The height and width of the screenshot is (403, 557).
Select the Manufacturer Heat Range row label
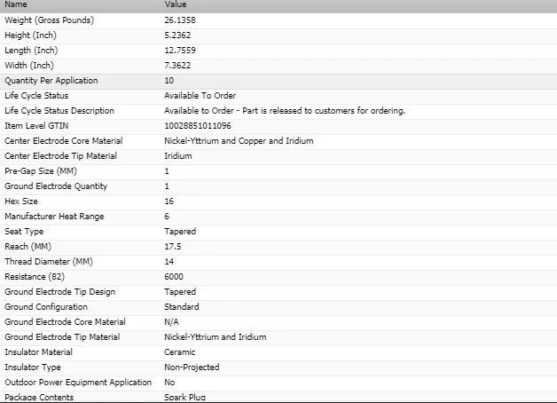coord(54,217)
